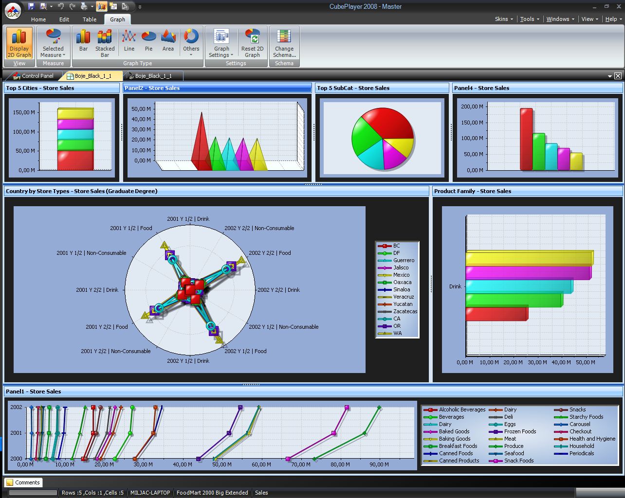The image size is (625, 498).
Task: Switch to the Home ribbon tab
Action: pos(38,19)
